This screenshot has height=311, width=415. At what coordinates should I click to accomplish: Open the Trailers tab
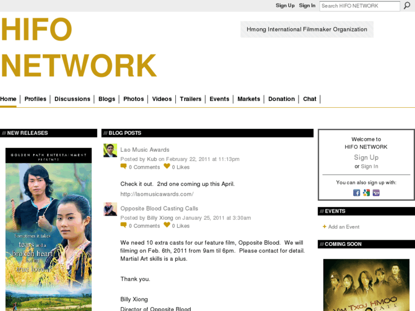coord(191,99)
